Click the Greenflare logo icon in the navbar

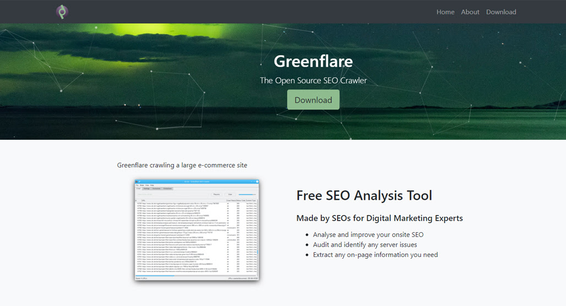pos(62,12)
